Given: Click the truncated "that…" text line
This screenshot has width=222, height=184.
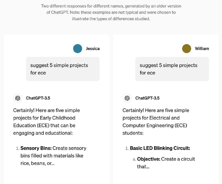Looking at the screenshot, I should (143, 167).
